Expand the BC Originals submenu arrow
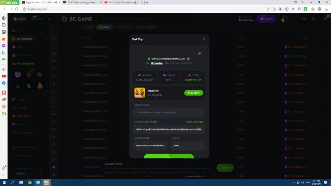 (46, 39)
